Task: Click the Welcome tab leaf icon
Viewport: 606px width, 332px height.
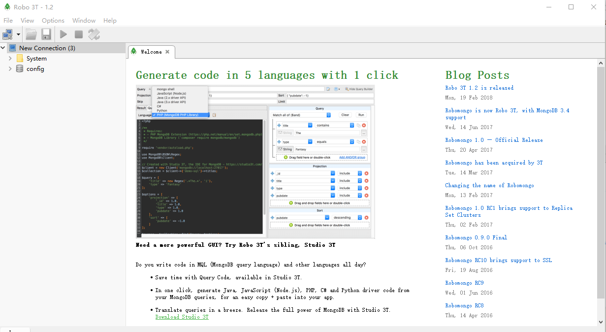Action: click(x=134, y=51)
